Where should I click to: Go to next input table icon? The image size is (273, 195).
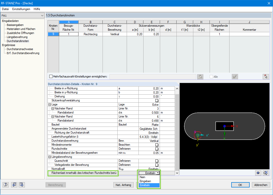21,185
